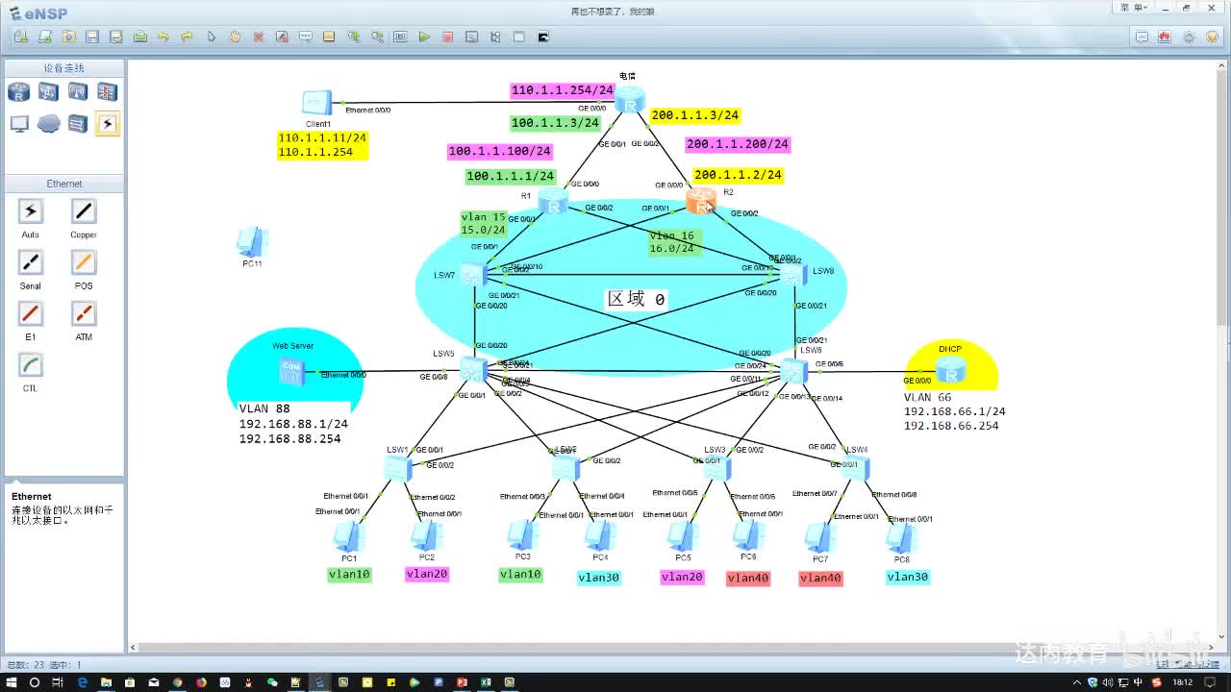Click the Capture Data toolbar icon
The width and height of the screenshot is (1231, 692).
point(471,37)
